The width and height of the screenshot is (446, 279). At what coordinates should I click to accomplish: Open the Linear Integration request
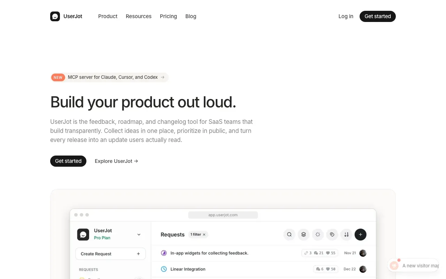[x=188, y=269]
